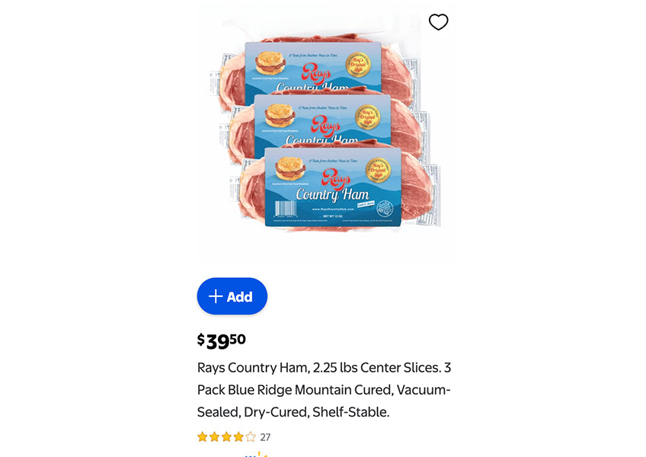Click the empty fifth rating star
Viewport: 646px width, 457px height.
(x=251, y=436)
